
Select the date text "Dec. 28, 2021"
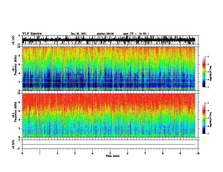click(x=79, y=34)
